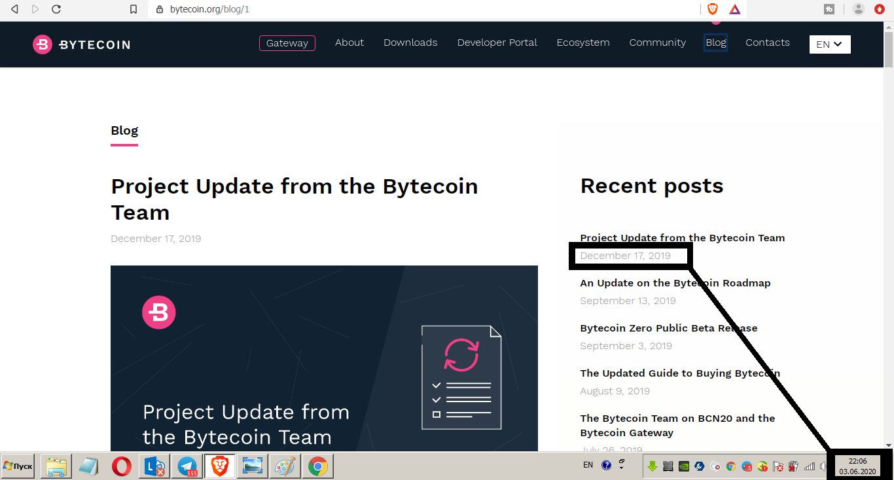The image size is (894, 480).
Task: Open the Action Center flag tray icon
Action: pos(778,466)
